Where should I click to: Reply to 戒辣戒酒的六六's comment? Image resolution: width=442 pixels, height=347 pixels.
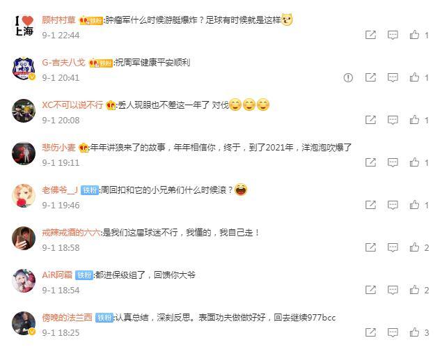pyautogui.click(x=393, y=247)
